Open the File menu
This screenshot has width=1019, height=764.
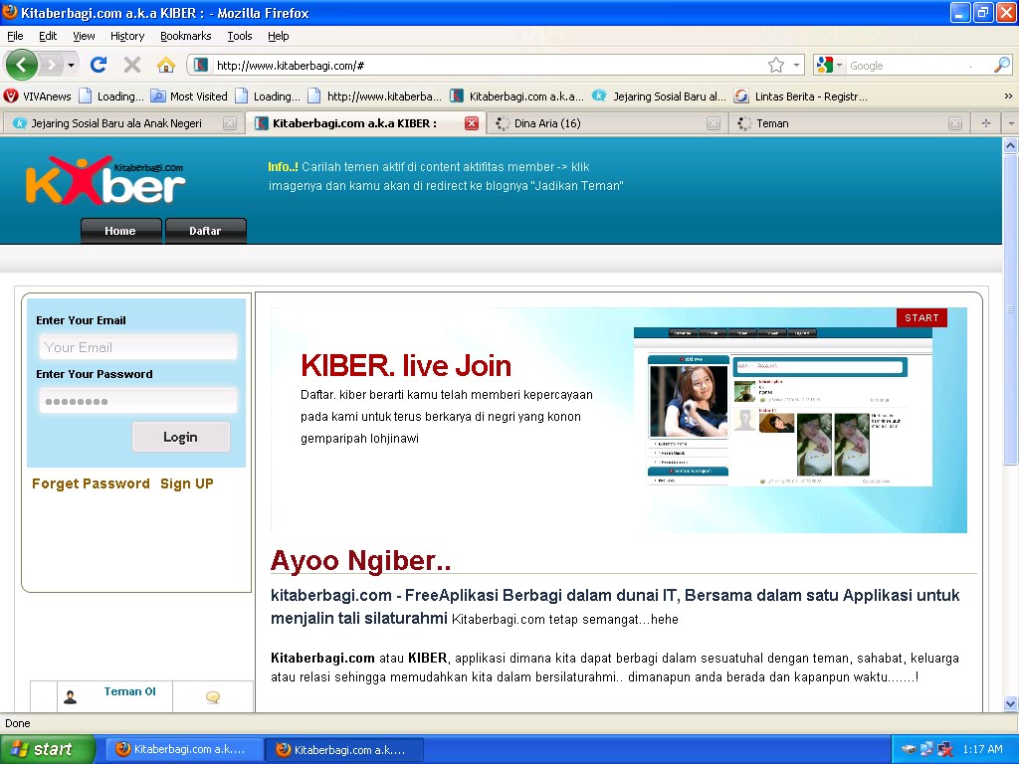(x=15, y=36)
